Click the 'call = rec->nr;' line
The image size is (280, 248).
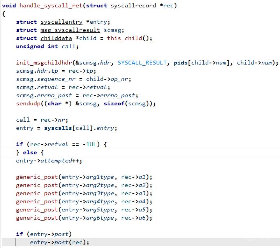42,120
